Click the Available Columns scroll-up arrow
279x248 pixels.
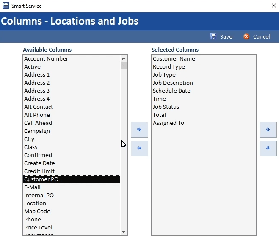click(124, 58)
